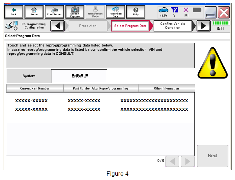Click the Back button in toolbar
235x180 pixels.
pyautogui.click(x=14, y=12)
